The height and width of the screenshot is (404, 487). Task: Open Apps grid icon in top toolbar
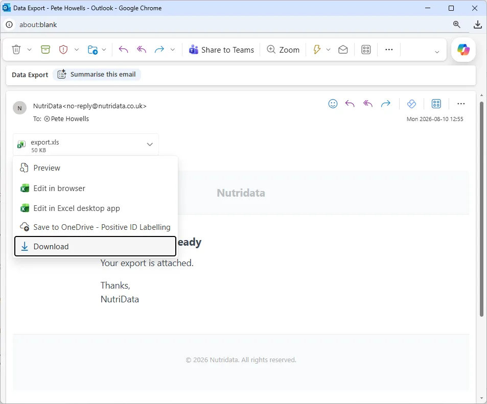click(x=366, y=50)
